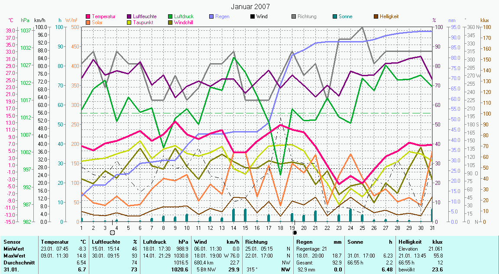This screenshot has height=274, width=499.
Task: Click the Richtung legend label
Action: (307, 16)
